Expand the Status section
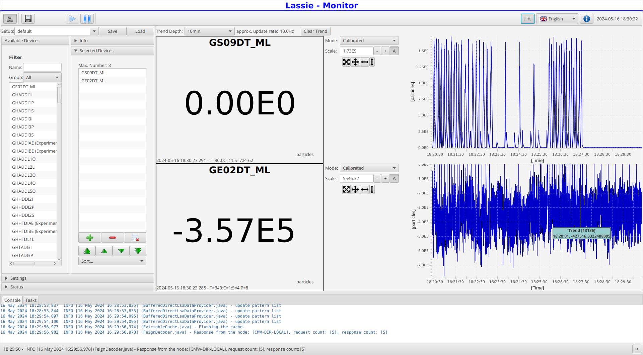The image size is (643, 355). tap(78, 287)
